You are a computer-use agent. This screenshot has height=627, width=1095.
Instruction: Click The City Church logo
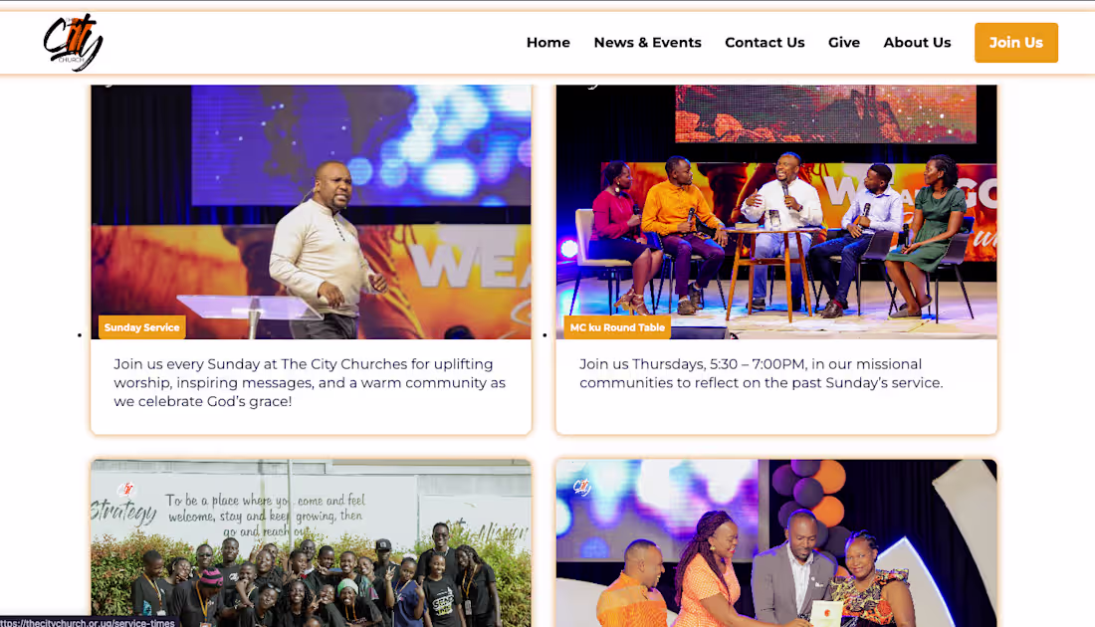tap(74, 42)
